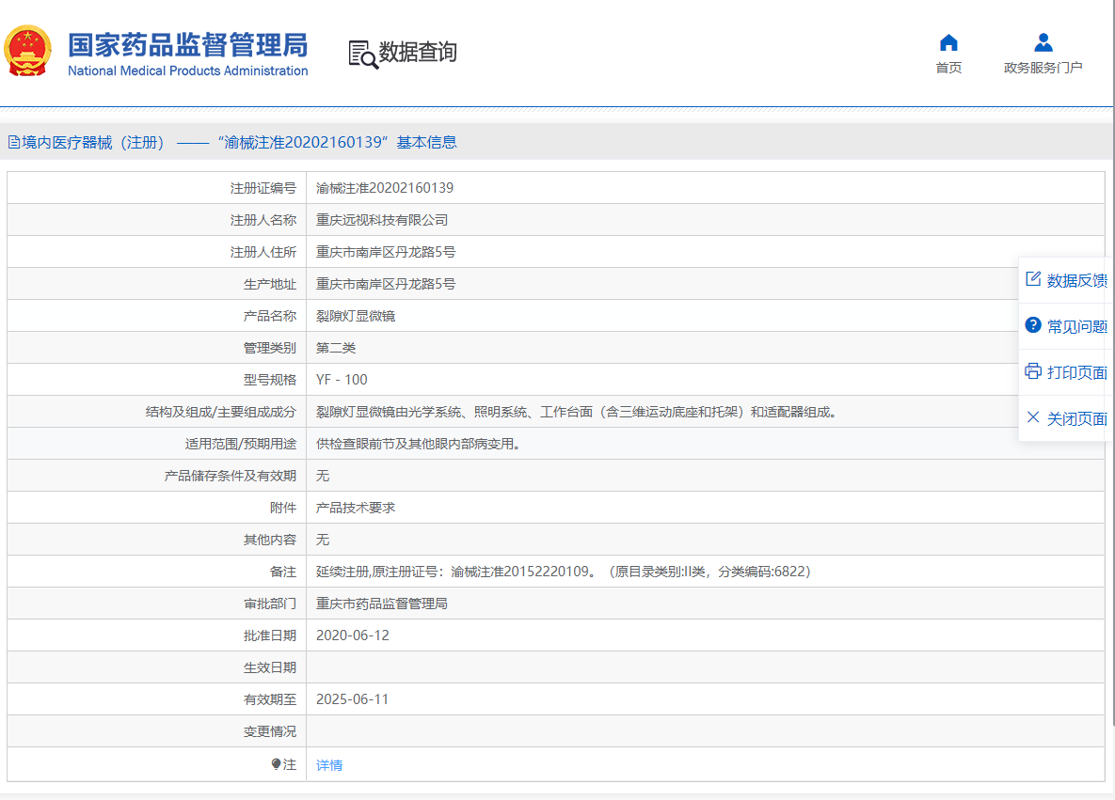This screenshot has width=1115, height=800.
Task: Click the 政务服务门户 person icon
Action: pos(1043,41)
